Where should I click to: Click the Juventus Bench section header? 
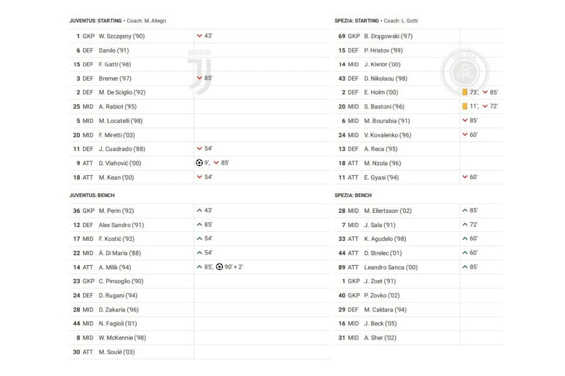92,195
